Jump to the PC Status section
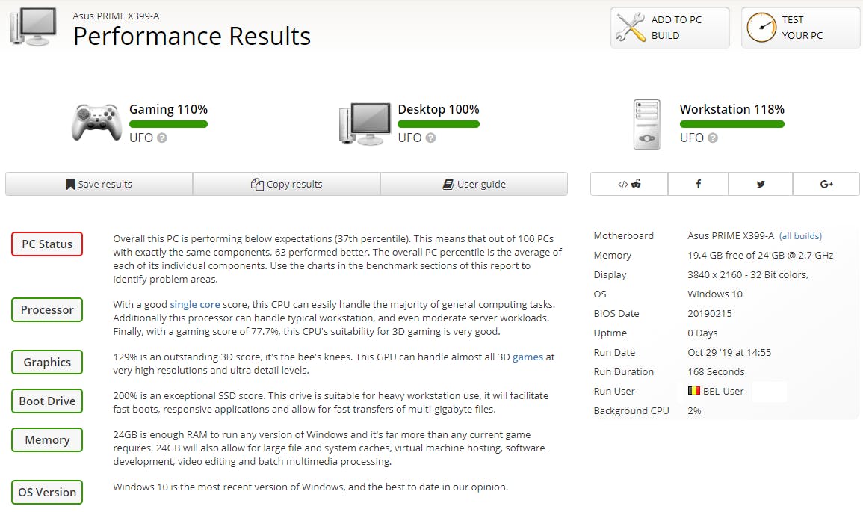Image resolution: width=863 pixels, height=512 pixels. point(47,244)
